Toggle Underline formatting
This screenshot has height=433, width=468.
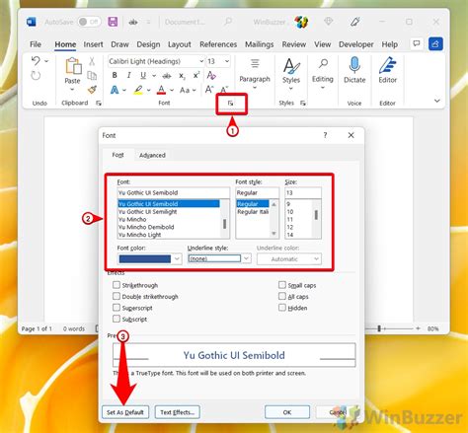(x=143, y=75)
